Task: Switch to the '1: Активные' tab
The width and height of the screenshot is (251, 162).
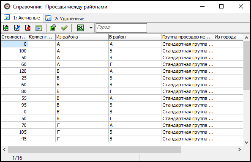Action: point(22,18)
